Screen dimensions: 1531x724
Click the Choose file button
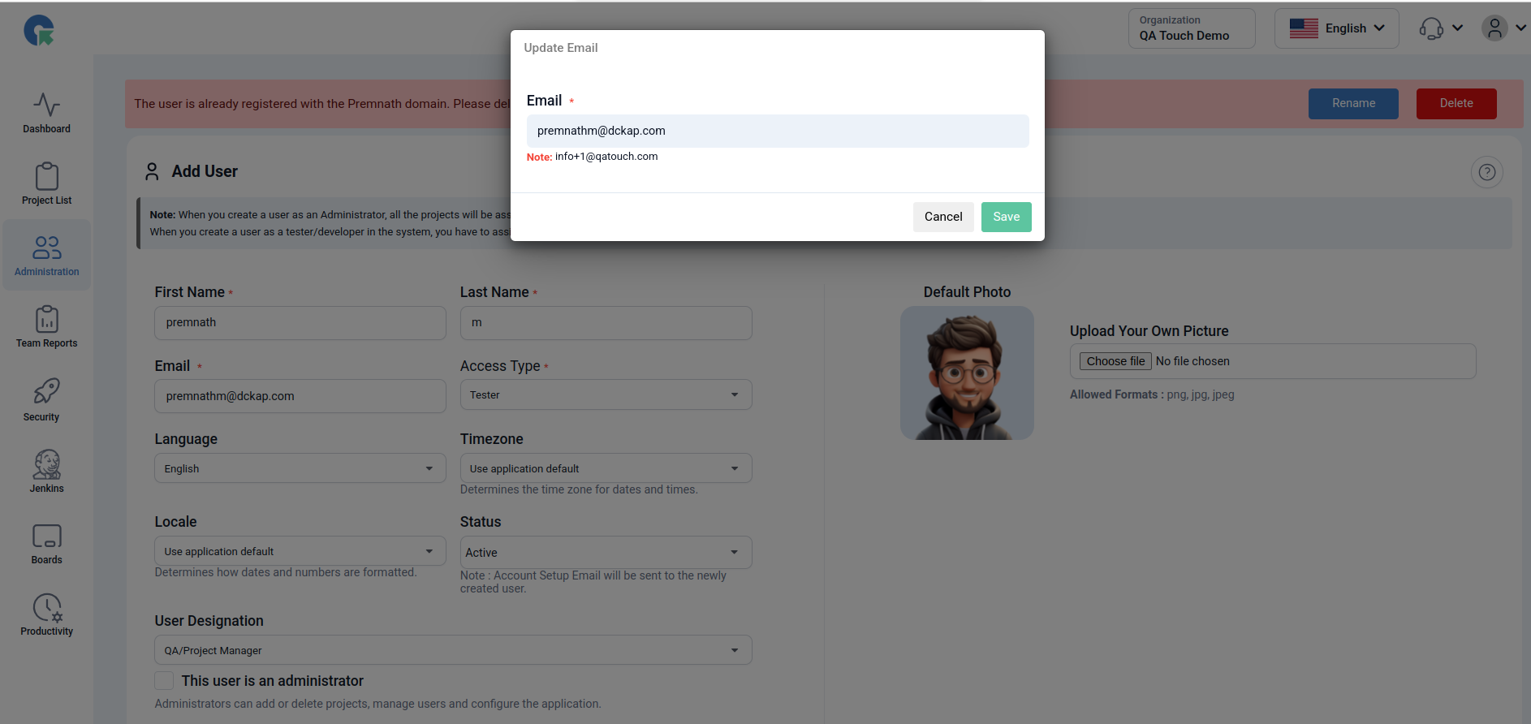tap(1115, 361)
